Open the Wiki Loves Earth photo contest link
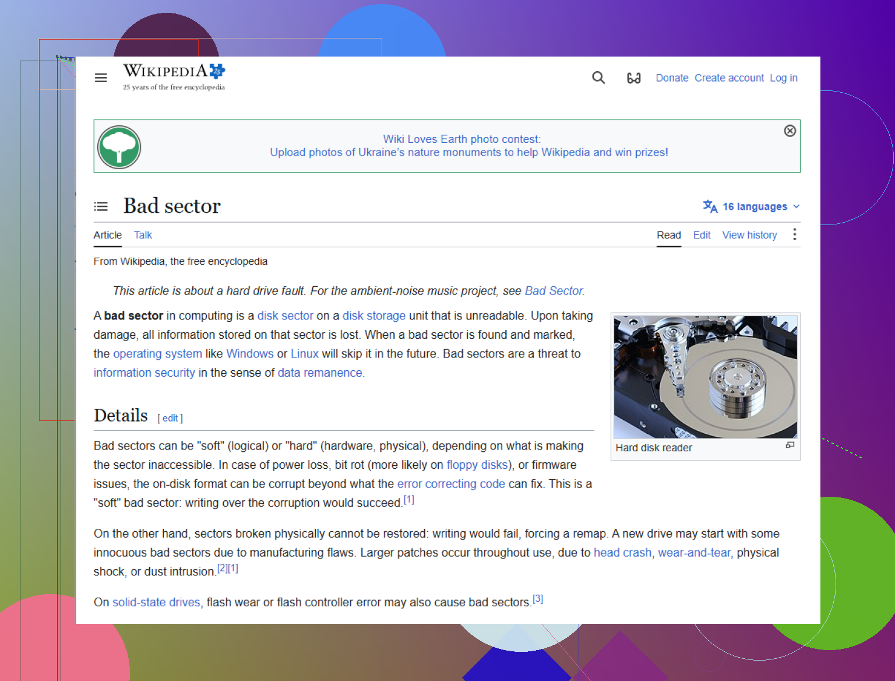Viewport: 895px width, 681px height. click(461, 139)
